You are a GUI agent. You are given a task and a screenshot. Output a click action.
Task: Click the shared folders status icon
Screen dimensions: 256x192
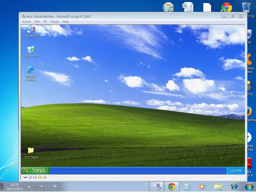point(40,177)
